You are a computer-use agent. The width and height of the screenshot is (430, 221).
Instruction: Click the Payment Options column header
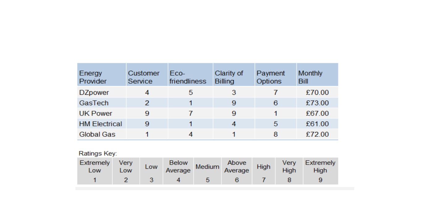275,74
